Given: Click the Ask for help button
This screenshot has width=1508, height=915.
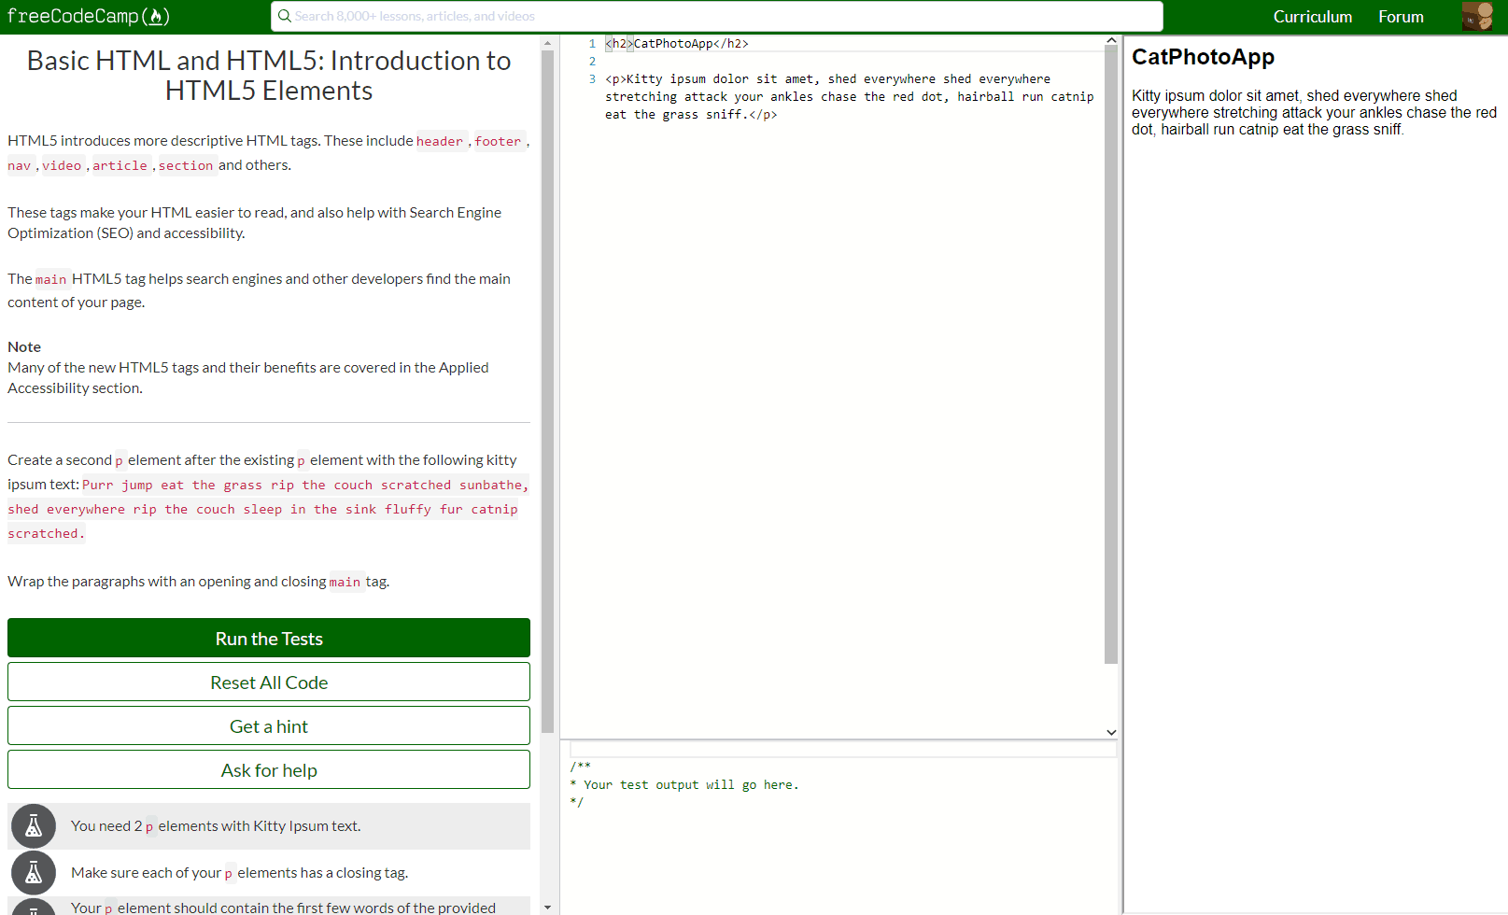Looking at the screenshot, I should (269, 770).
